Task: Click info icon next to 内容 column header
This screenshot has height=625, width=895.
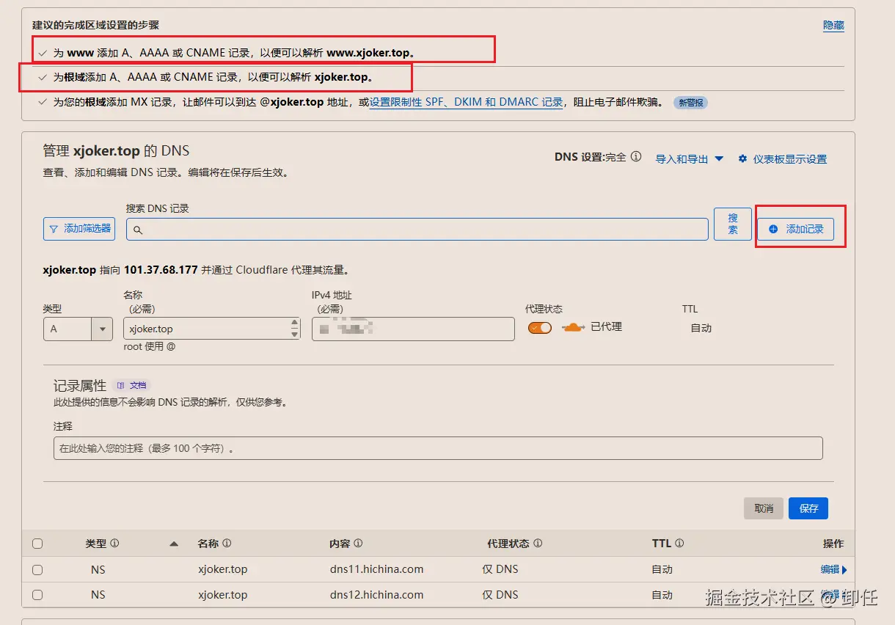Action: (358, 544)
